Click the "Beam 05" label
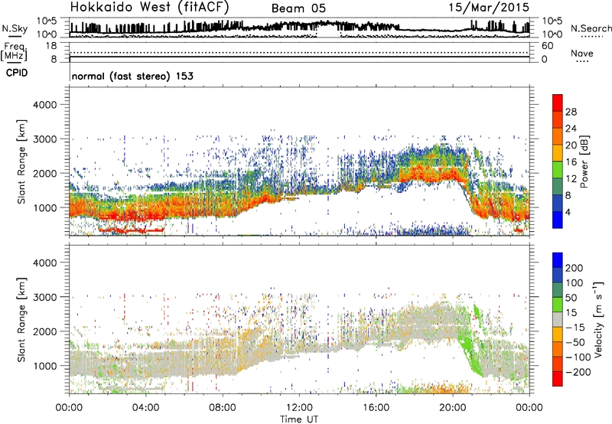Viewport: 612px width, 424px height. coord(298,8)
